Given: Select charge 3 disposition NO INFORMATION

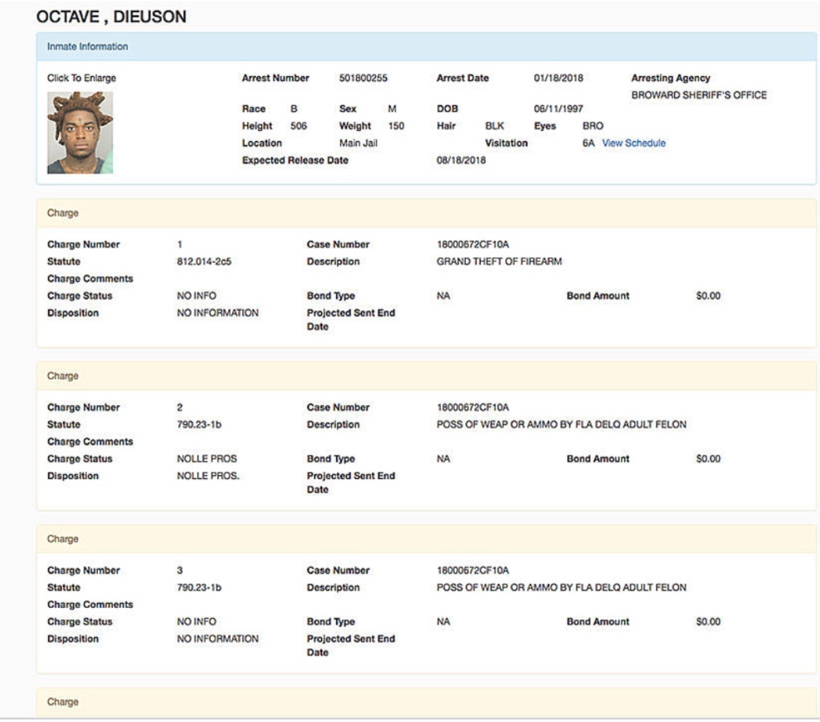Looking at the screenshot, I should (217, 639).
